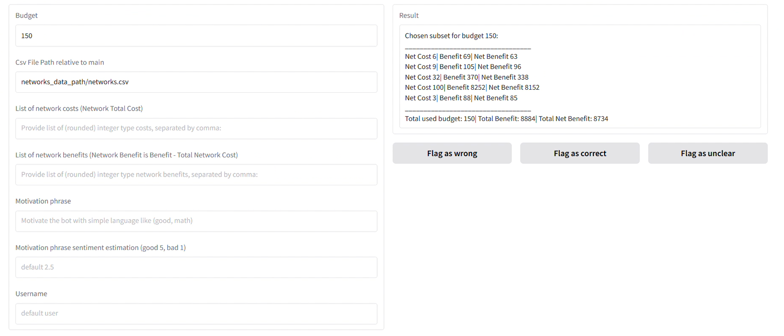Focus the Csv File Path text box

click(x=196, y=82)
